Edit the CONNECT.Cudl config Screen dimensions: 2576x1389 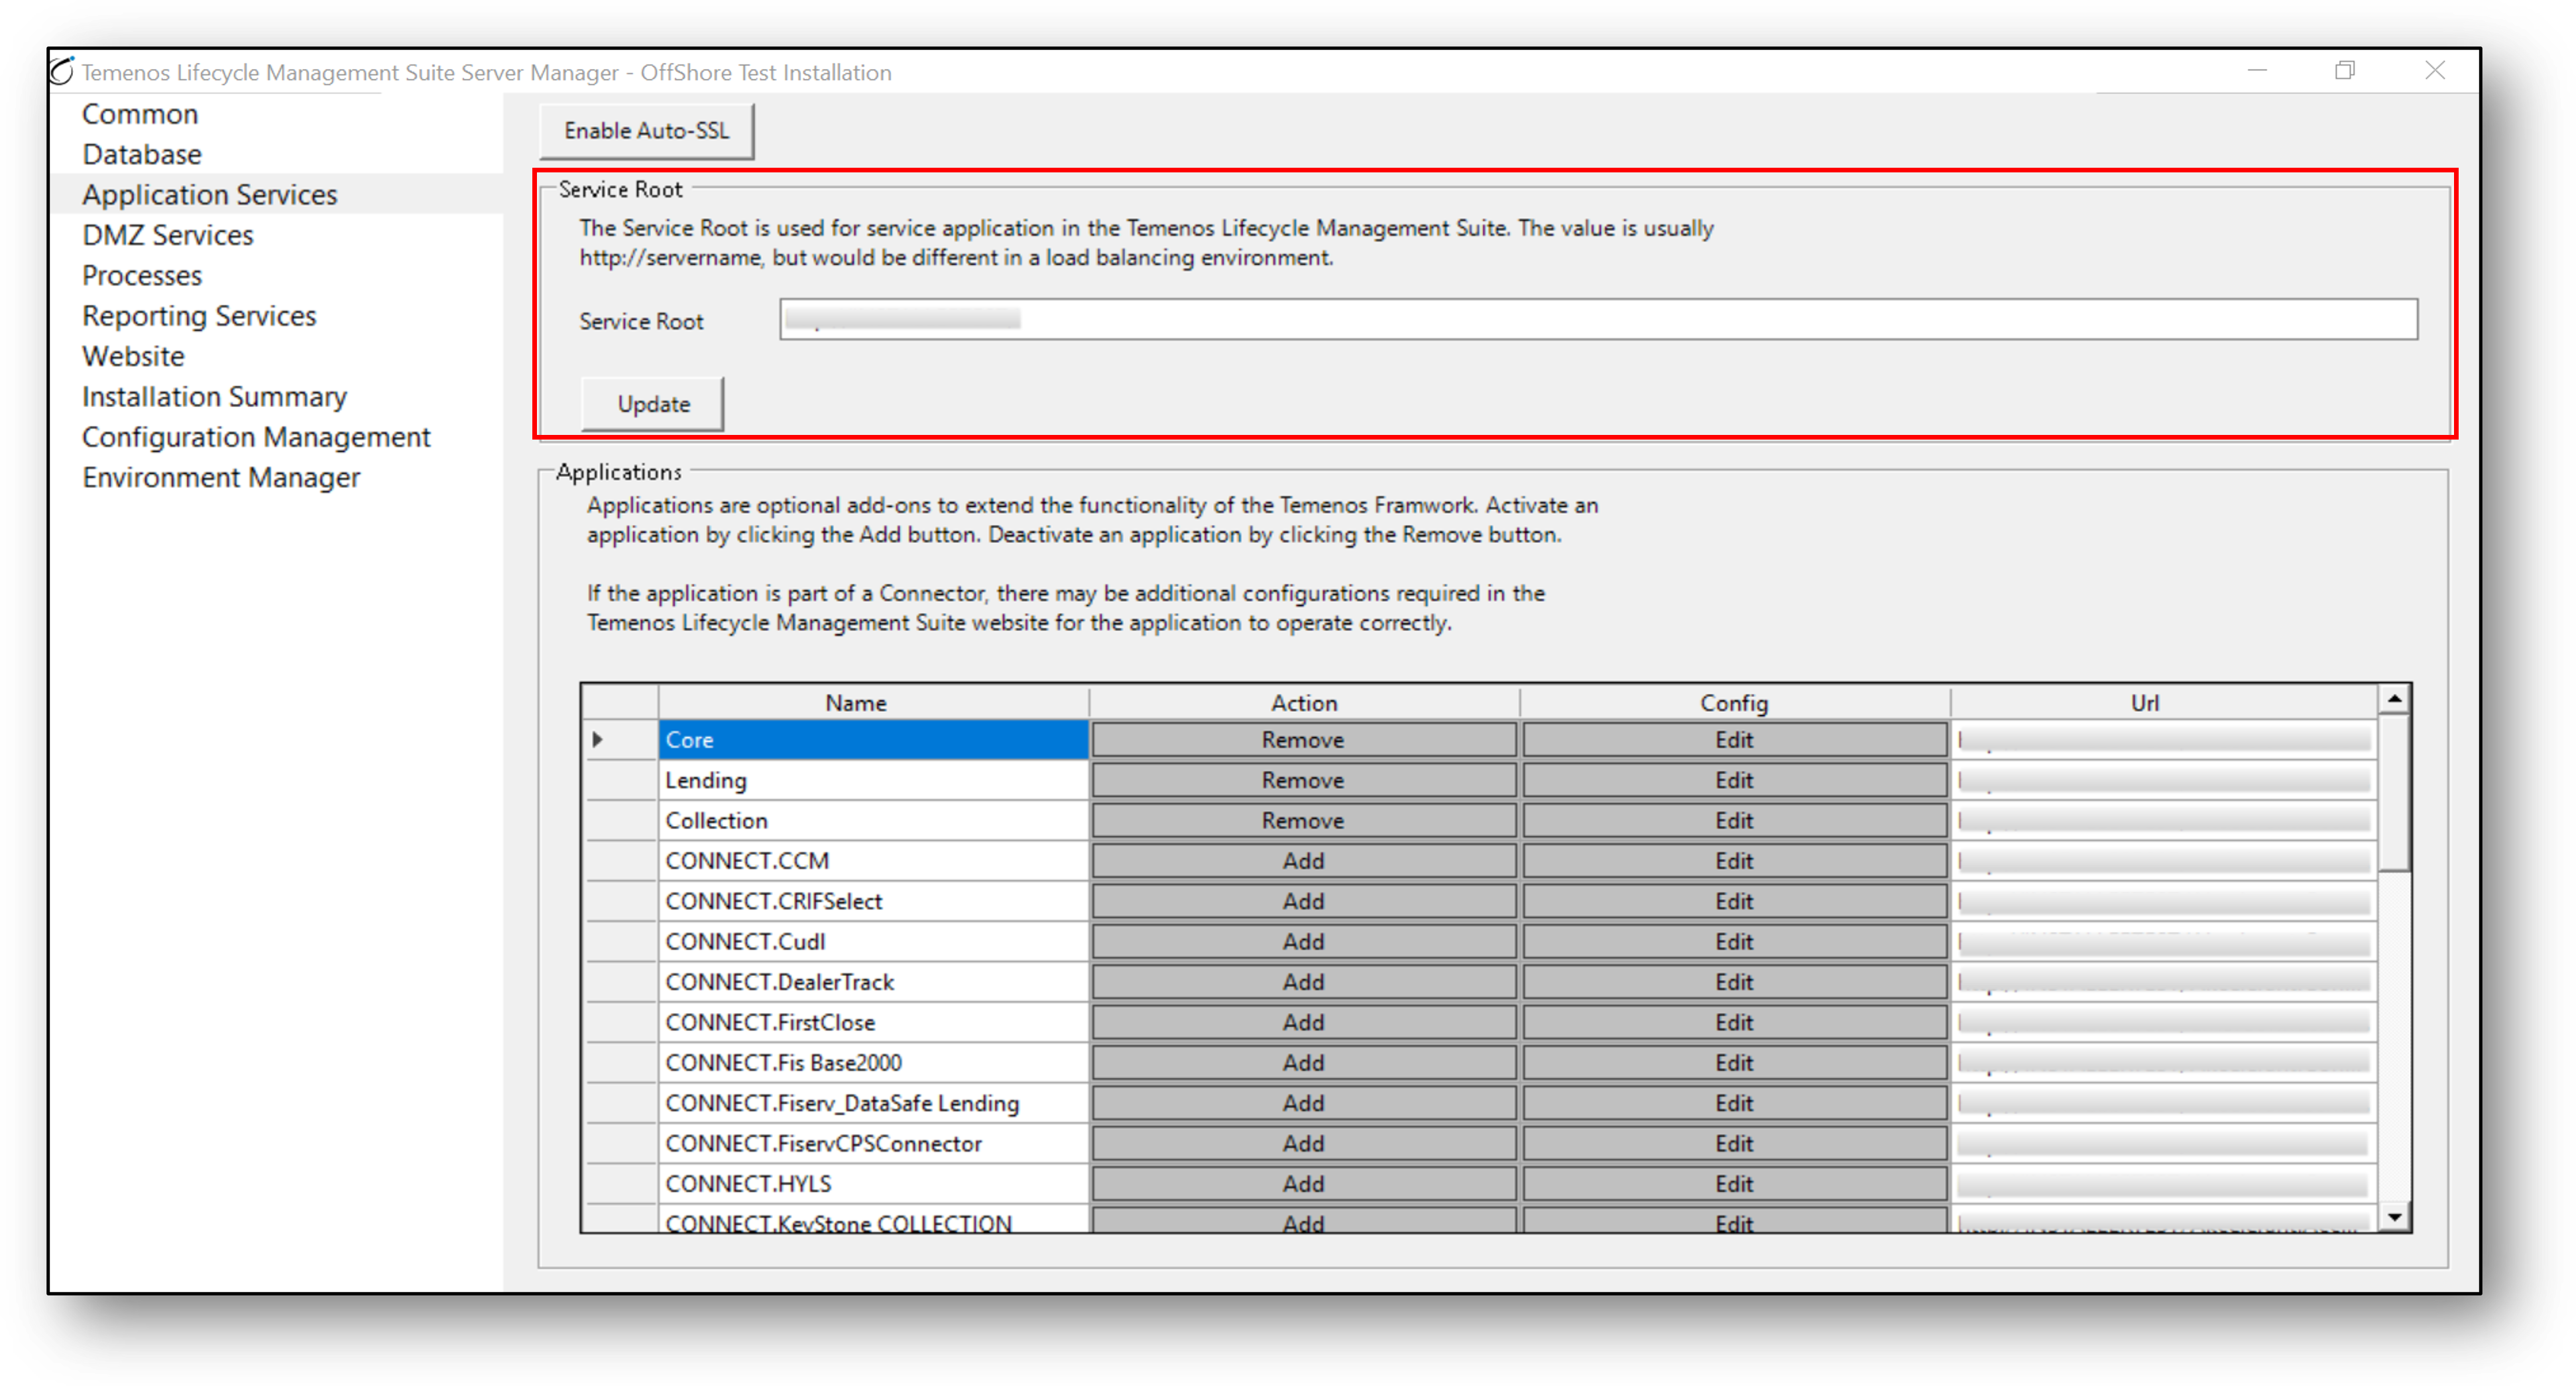tap(1734, 941)
